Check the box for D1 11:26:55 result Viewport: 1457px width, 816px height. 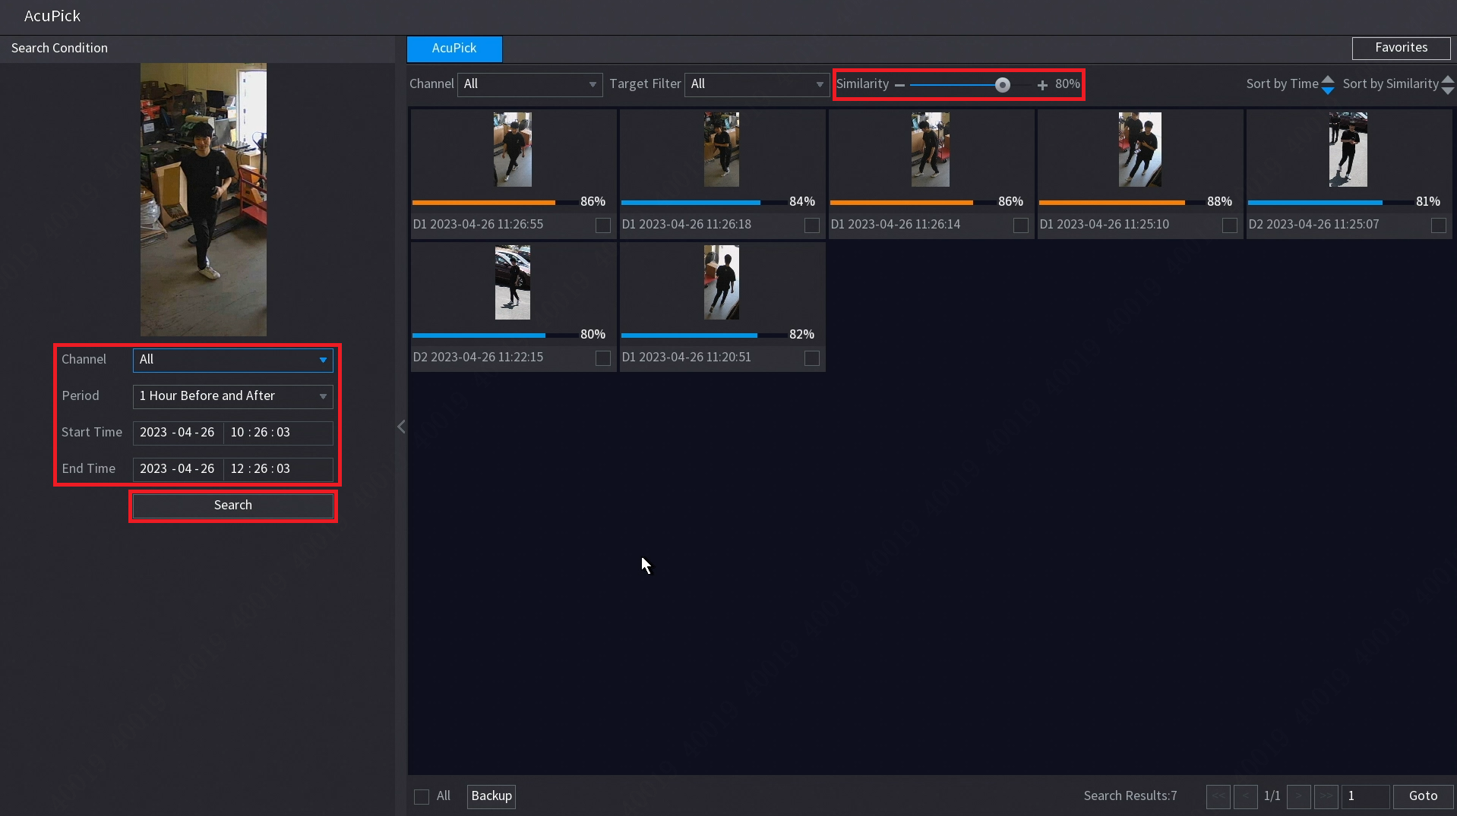[x=602, y=225]
